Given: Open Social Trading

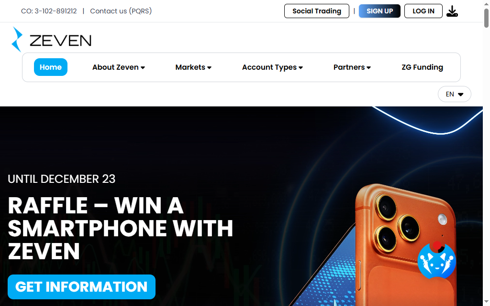Looking at the screenshot, I should click(317, 11).
